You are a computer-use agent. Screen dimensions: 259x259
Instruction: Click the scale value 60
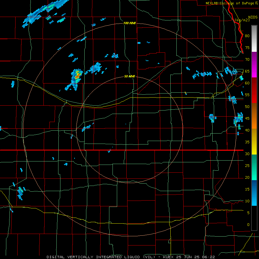click(x=247, y=83)
